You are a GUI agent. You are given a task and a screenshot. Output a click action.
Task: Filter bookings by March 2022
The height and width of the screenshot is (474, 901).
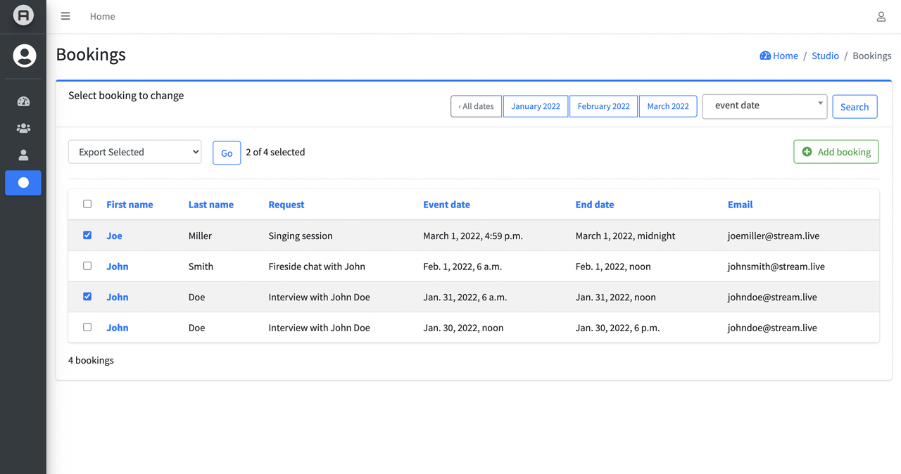668,106
